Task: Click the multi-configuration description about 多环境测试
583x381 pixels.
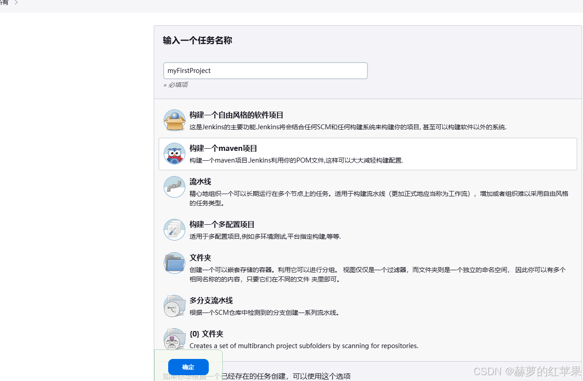Action: [x=265, y=236]
